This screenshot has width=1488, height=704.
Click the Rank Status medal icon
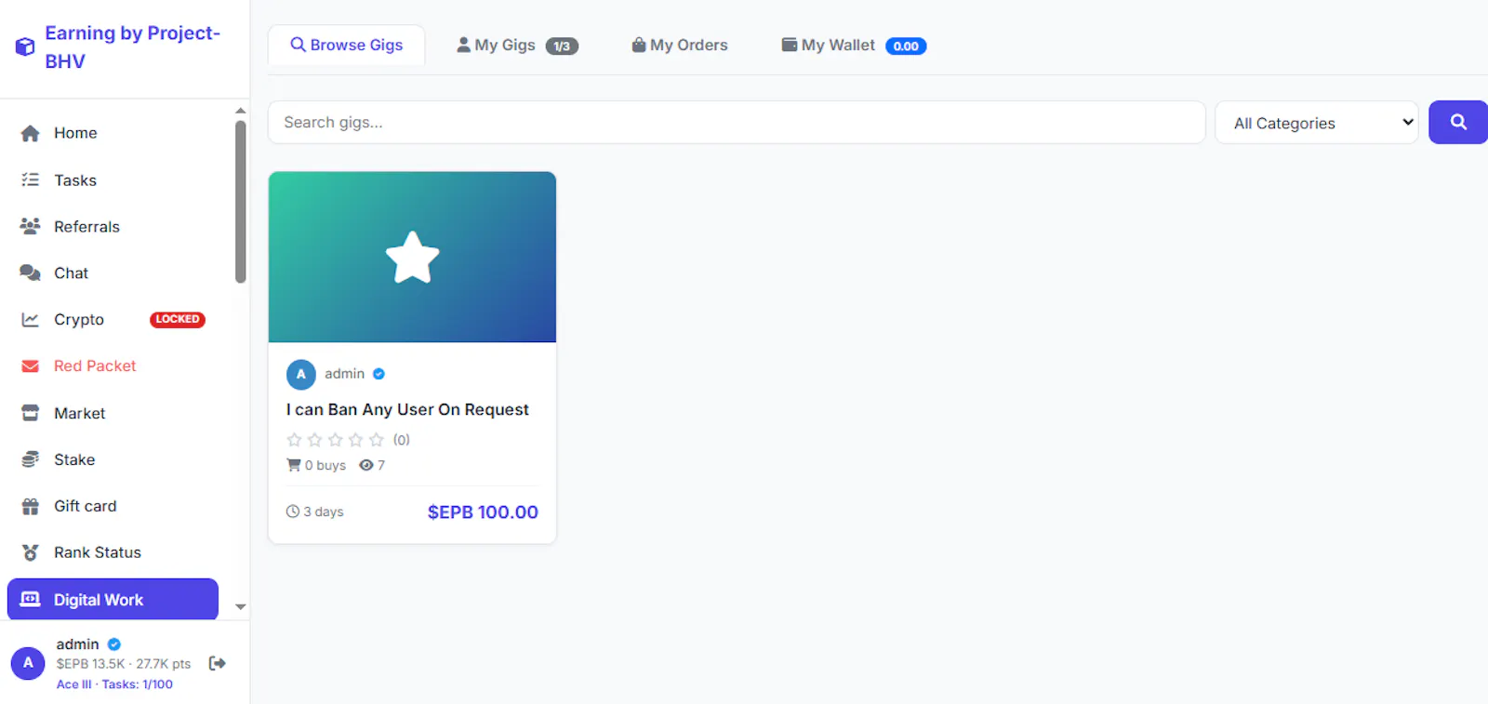30,552
